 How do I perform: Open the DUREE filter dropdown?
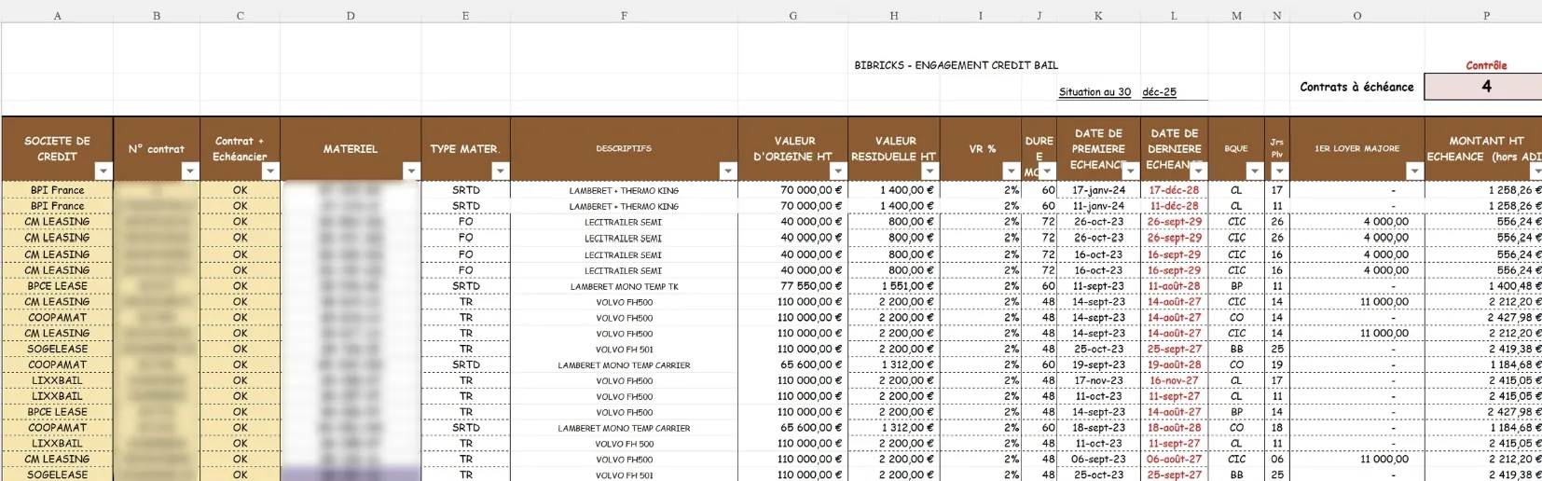(1048, 172)
